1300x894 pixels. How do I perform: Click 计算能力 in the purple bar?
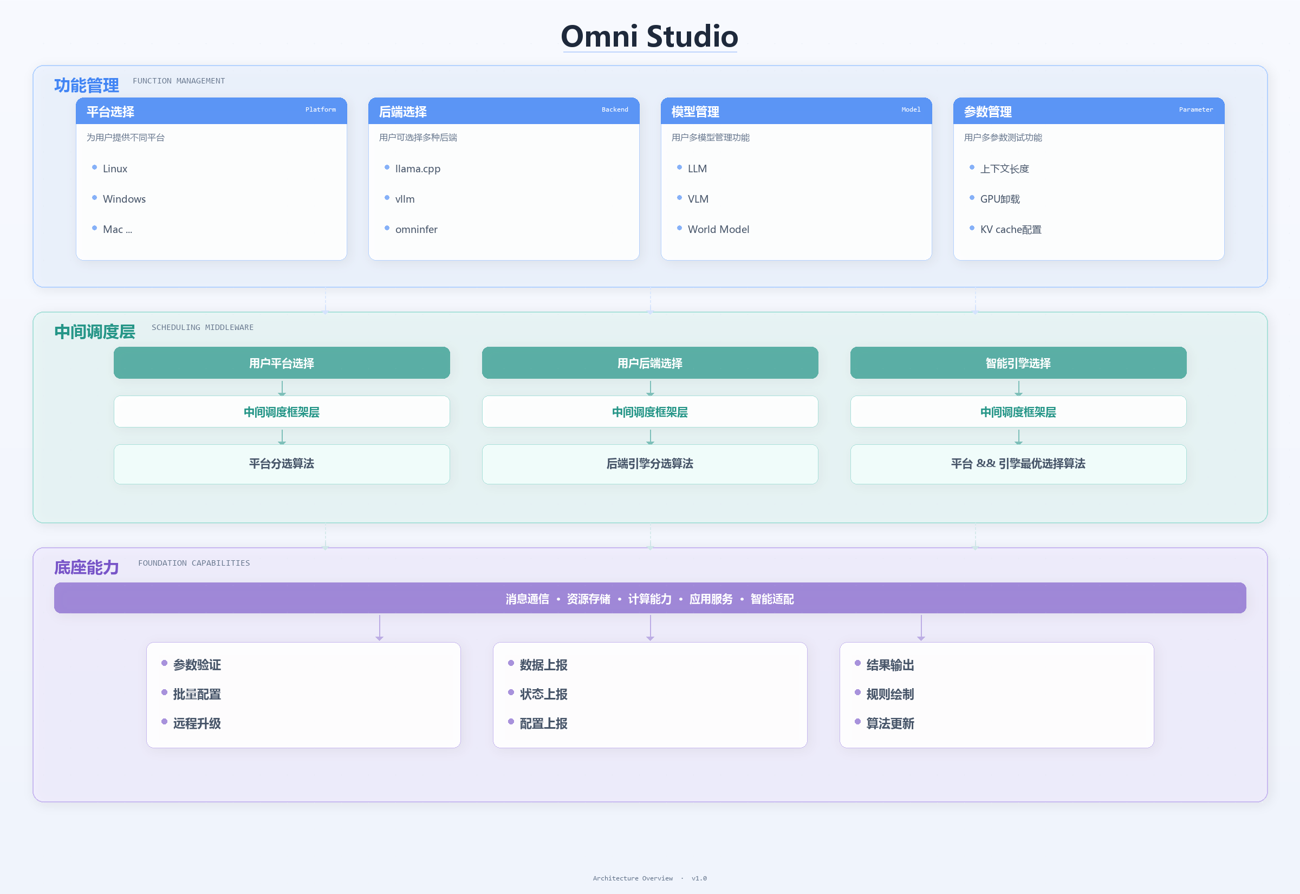[649, 599]
